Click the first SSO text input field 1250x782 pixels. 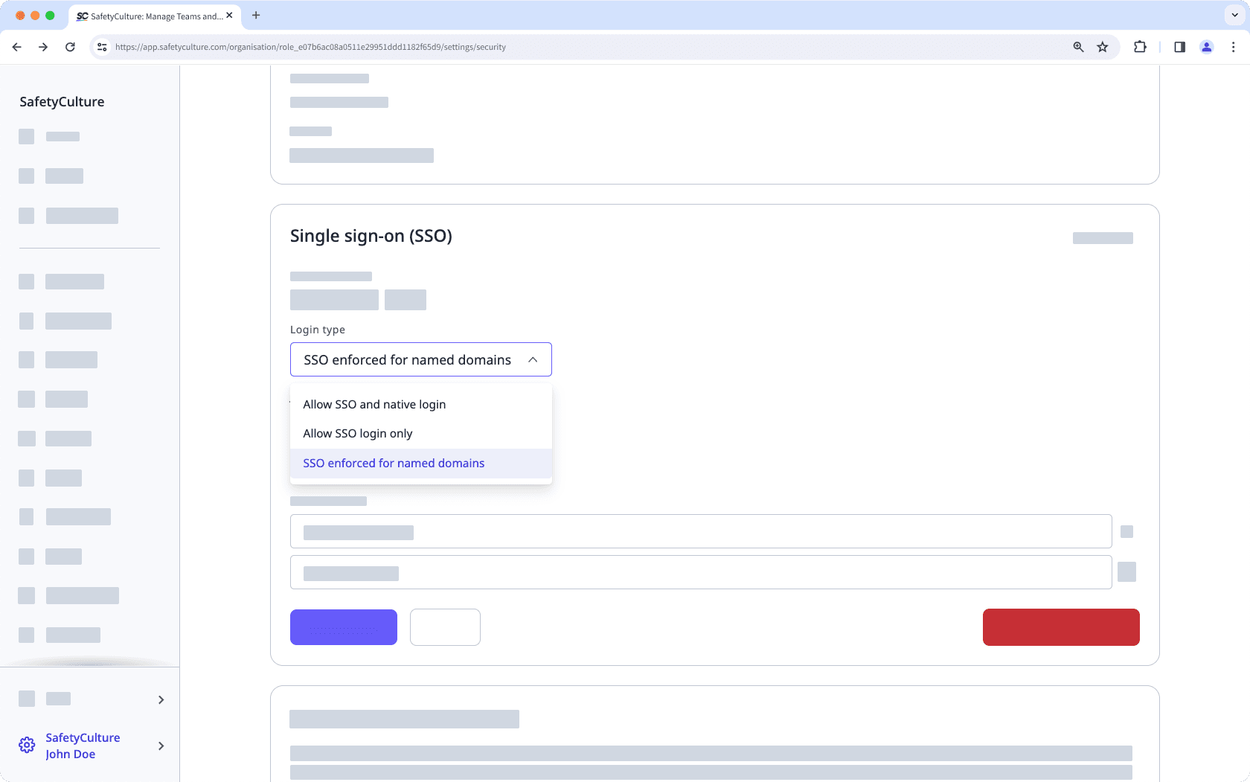(x=699, y=531)
